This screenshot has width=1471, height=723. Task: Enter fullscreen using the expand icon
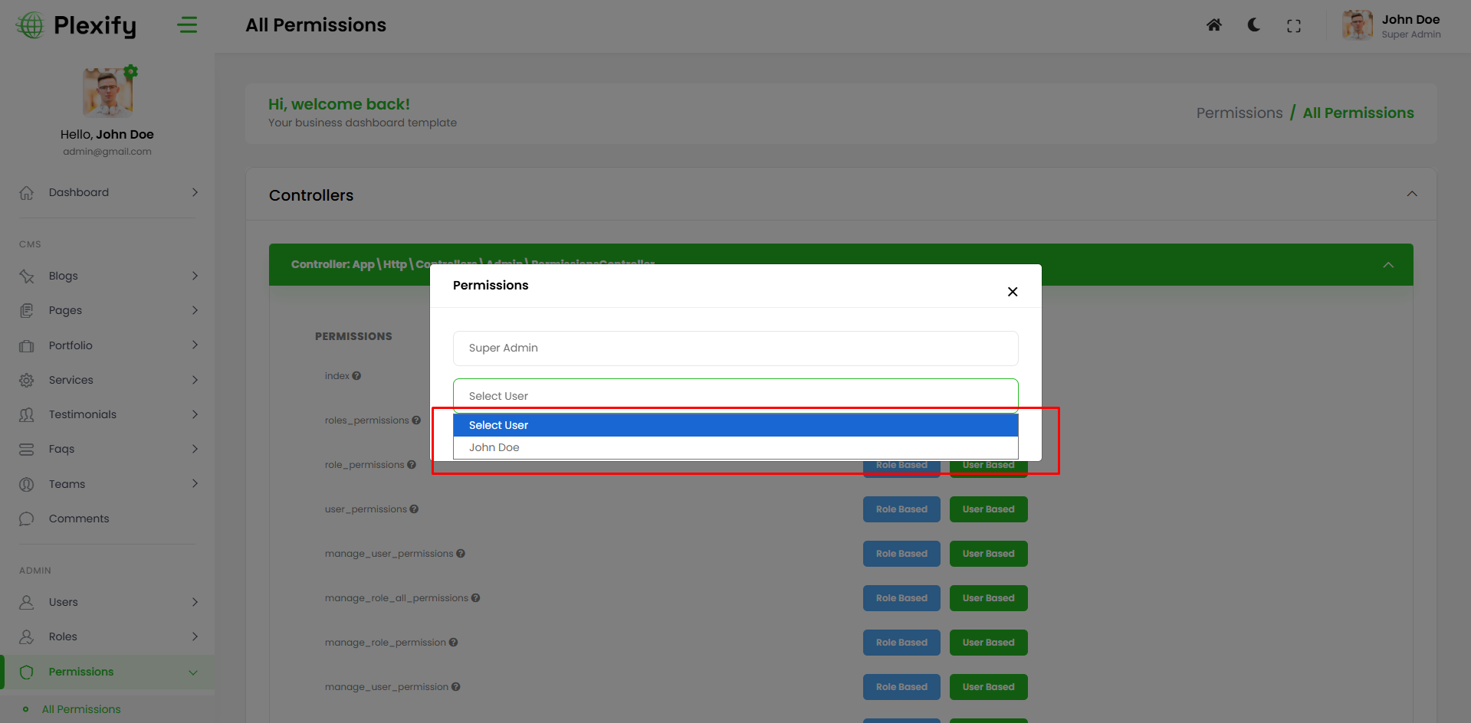click(1293, 26)
